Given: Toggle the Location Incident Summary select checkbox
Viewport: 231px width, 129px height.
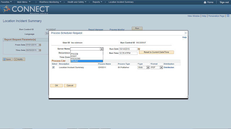Looking at the screenshot, I should (x=53, y=67).
